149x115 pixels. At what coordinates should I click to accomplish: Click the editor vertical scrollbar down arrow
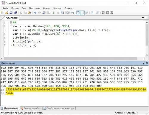(147, 55)
